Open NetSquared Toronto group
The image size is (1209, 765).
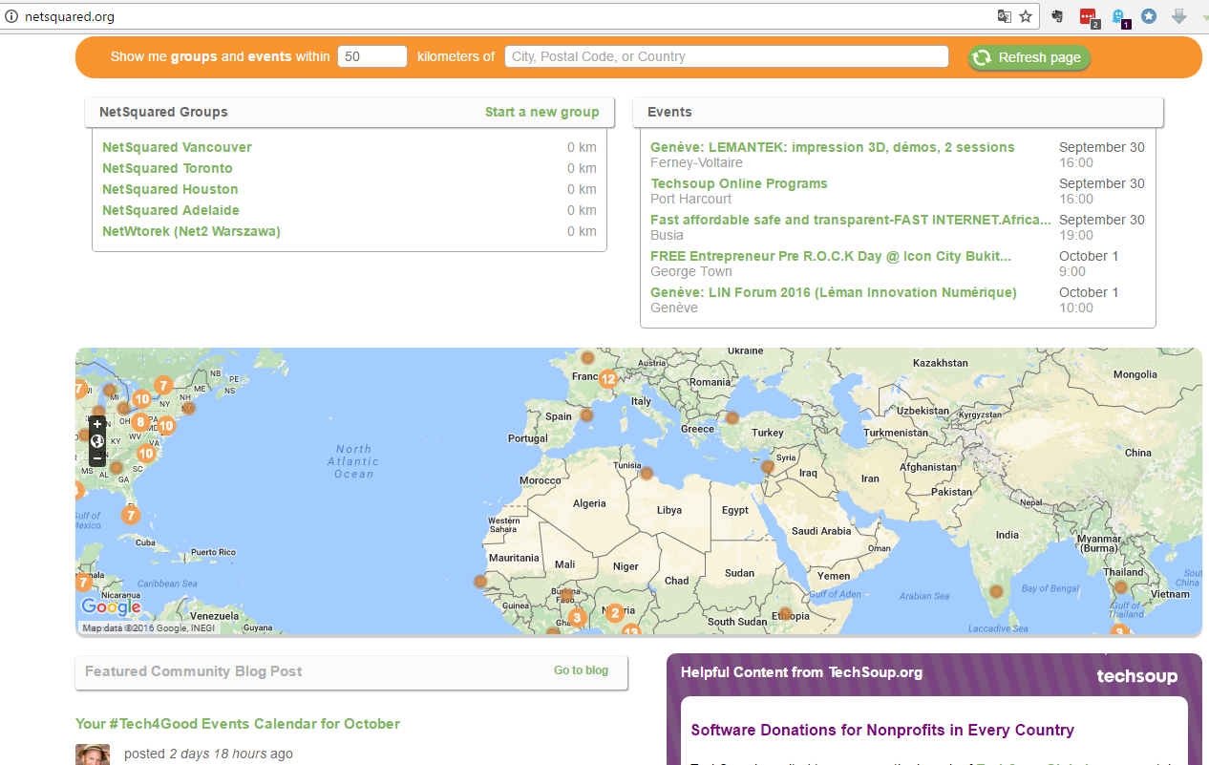[167, 168]
